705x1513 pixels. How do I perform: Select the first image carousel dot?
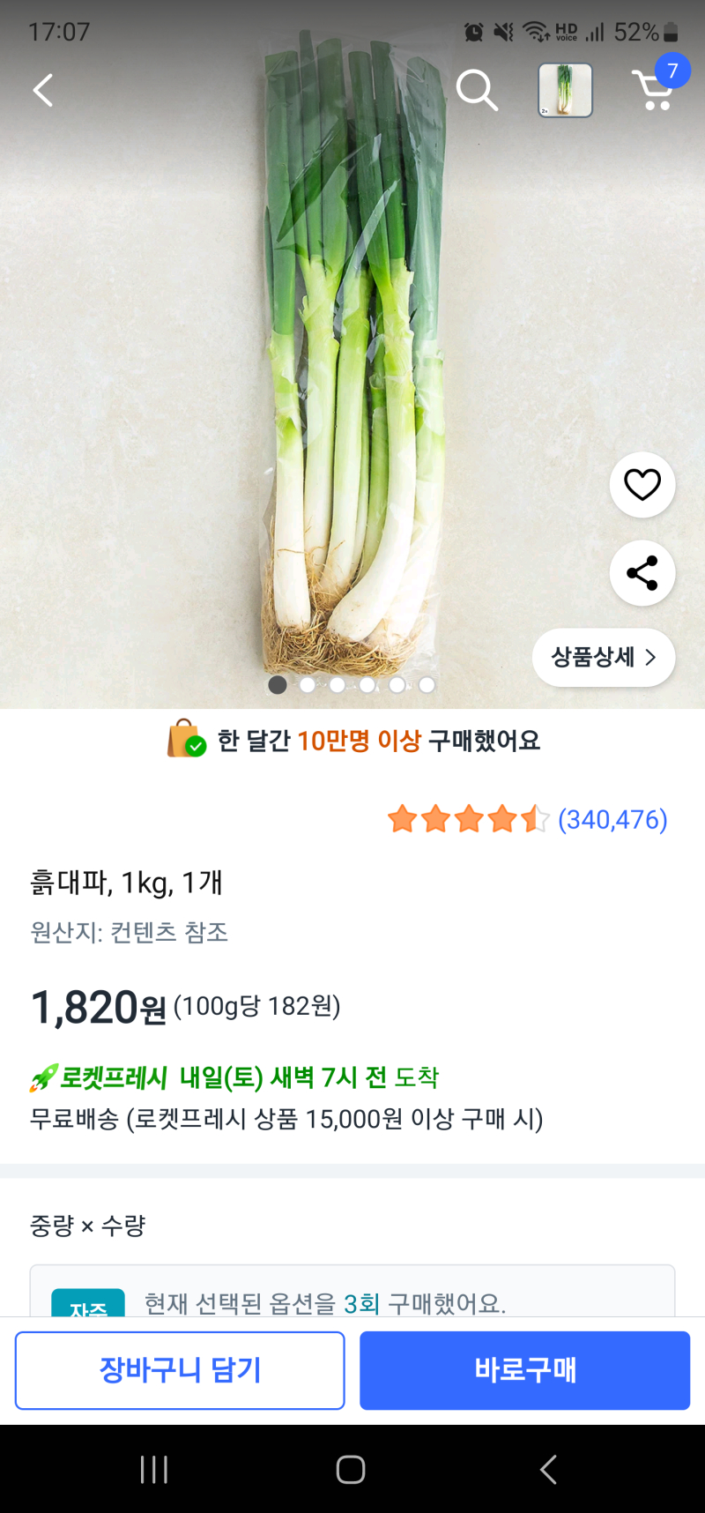pyautogui.click(x=278, y=685)
